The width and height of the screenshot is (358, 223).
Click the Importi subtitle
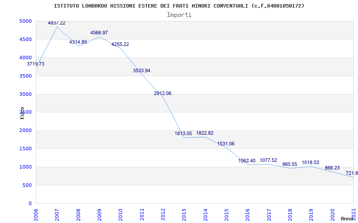179,15
